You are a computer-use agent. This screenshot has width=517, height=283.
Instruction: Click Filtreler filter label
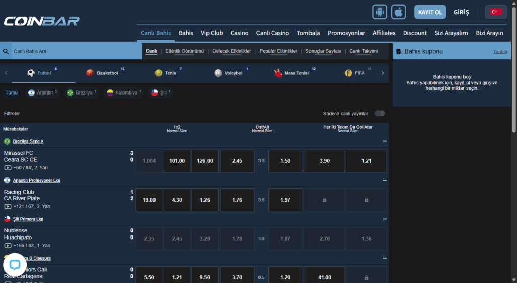click(12, 114)
